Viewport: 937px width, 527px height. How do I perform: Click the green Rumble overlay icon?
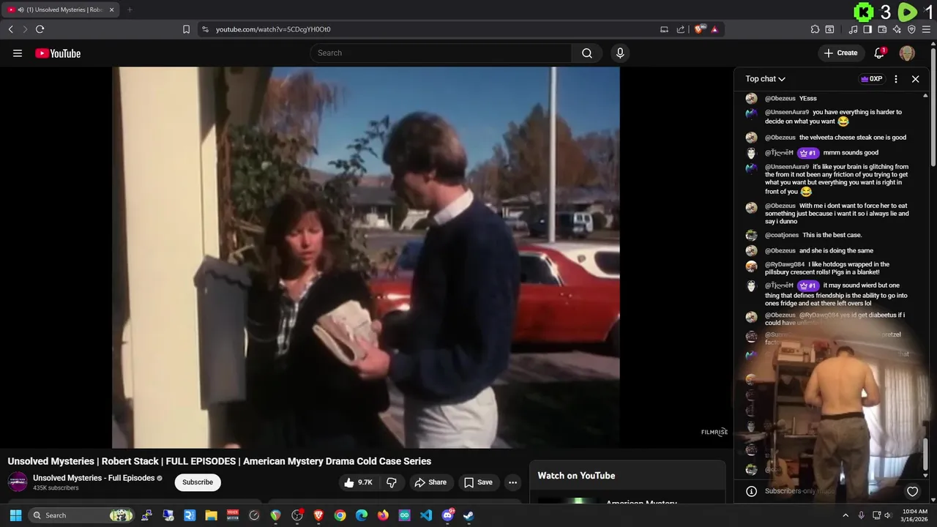pyautogui.click(x=907, y=12)
